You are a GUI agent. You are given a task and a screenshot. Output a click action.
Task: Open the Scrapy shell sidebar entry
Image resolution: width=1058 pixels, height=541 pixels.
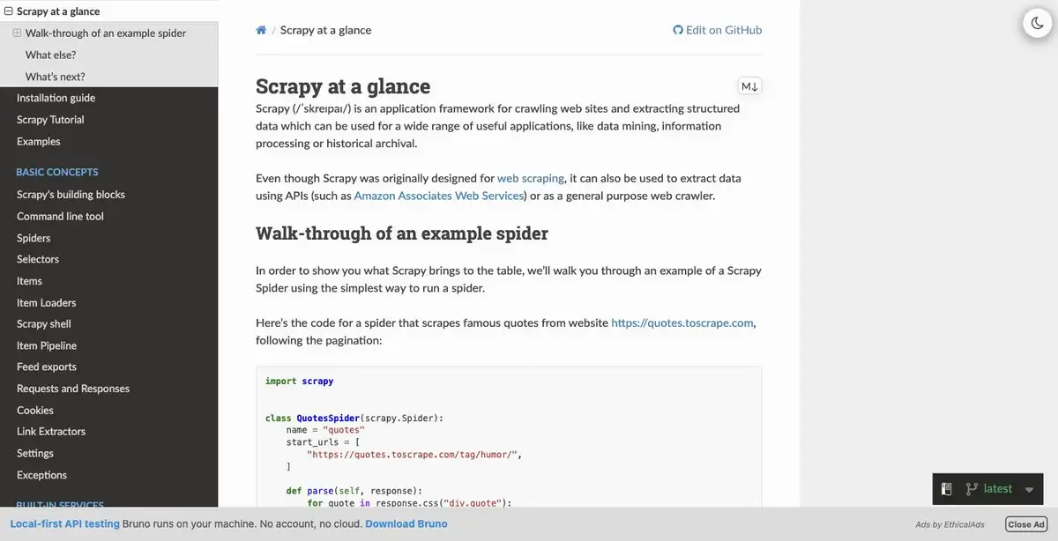pyautogui.click(x=44, y=324)
